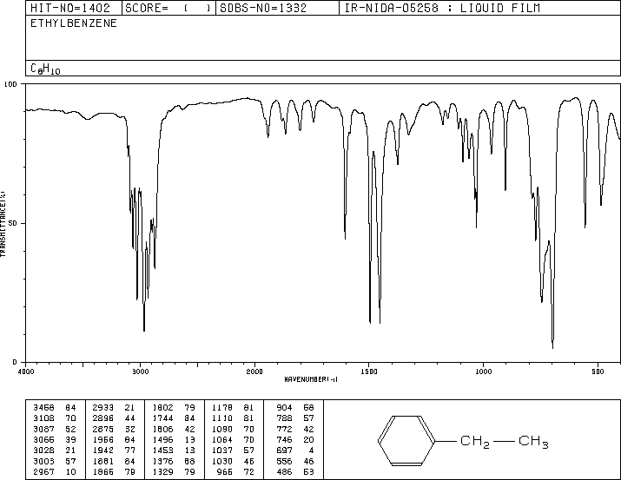Click the 2000 tick label on x-axis
This screenshot has height=480, width=621.
(254, 372)
